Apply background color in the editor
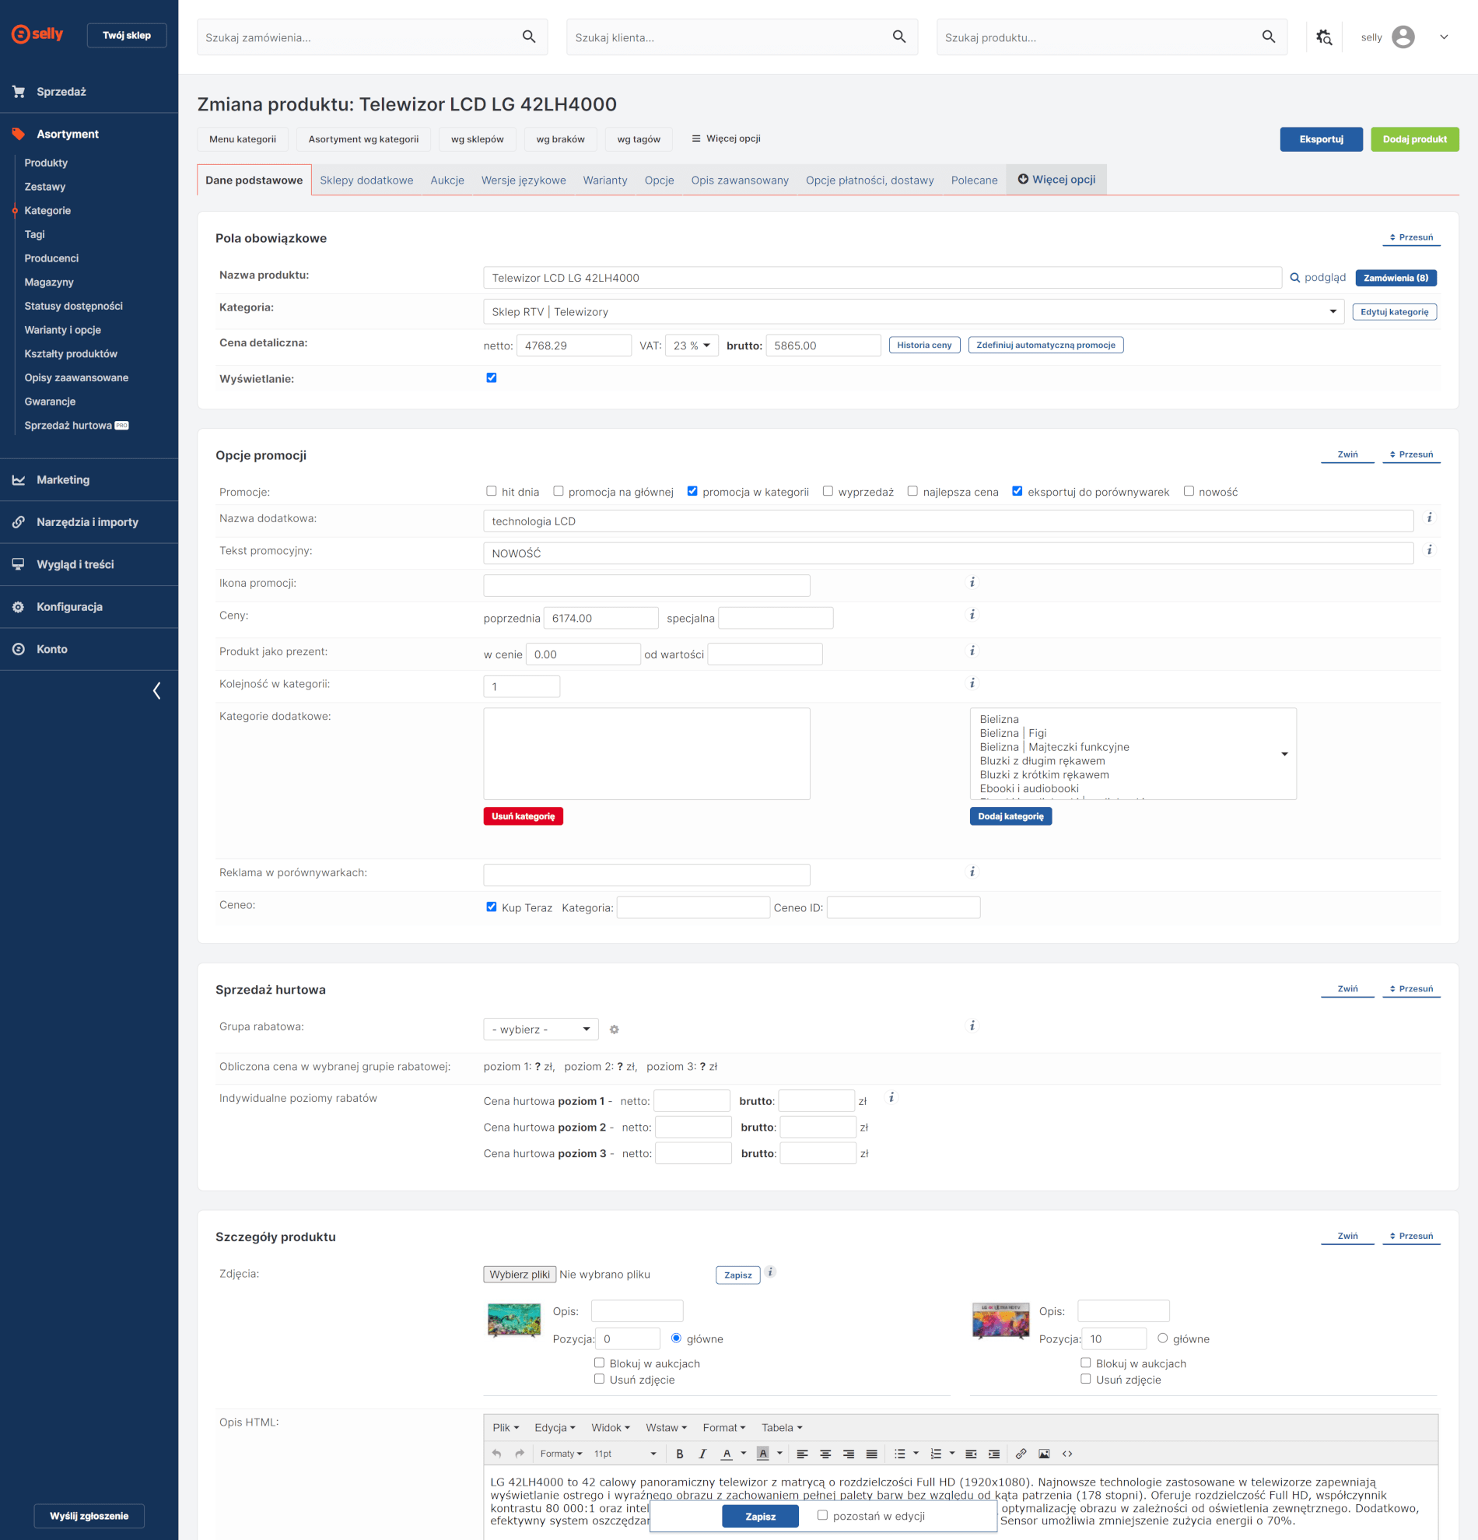Screen dimensions: 1478x1540 [762, 1454]
